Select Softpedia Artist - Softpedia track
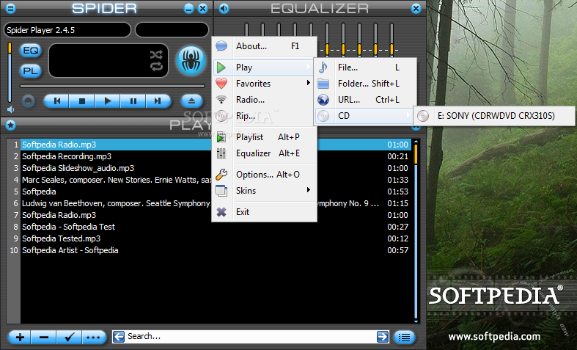577x350 pixels. click(216, 250)
